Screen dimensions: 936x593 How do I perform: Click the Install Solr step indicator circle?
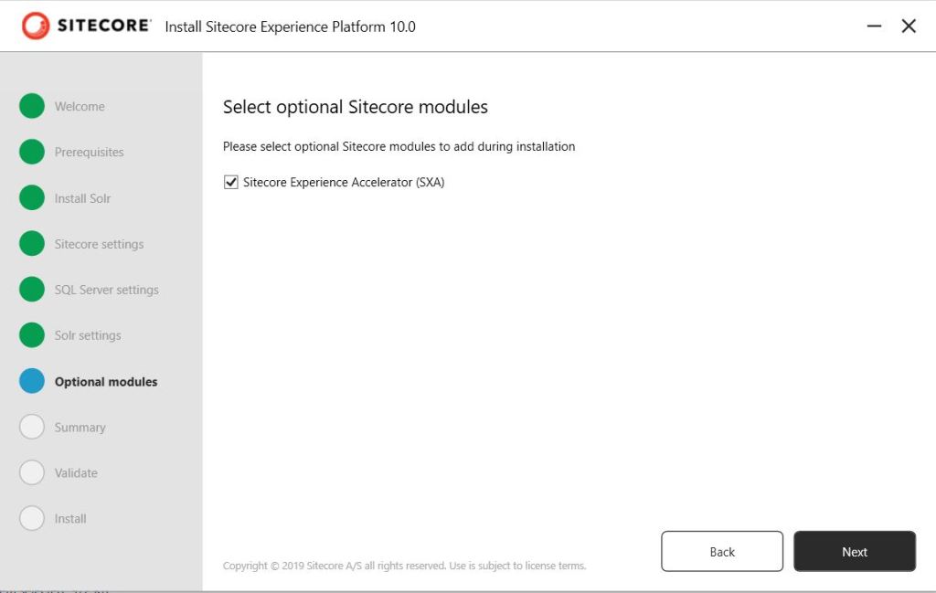[32, 197]
